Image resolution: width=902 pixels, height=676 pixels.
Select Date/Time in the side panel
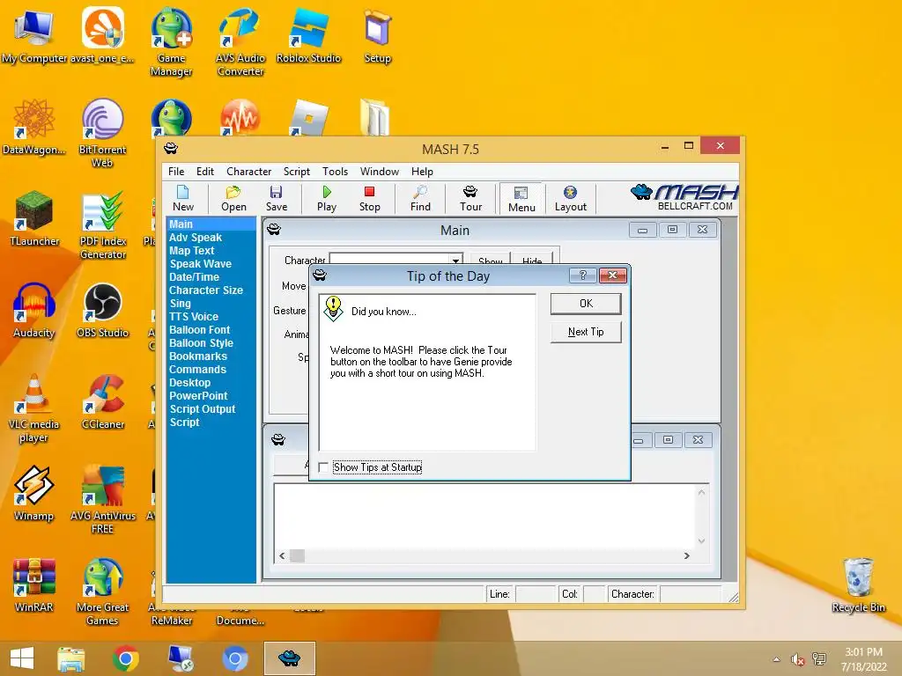194,277
